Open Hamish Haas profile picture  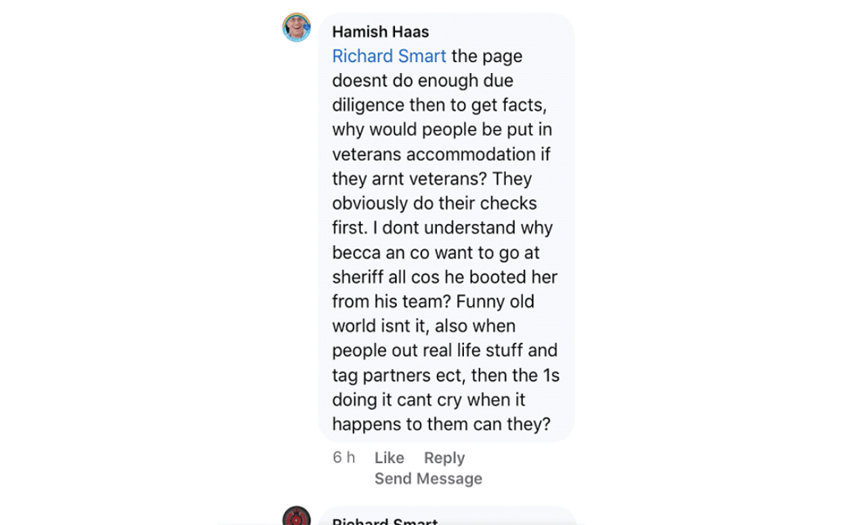[x=296, y=28]
